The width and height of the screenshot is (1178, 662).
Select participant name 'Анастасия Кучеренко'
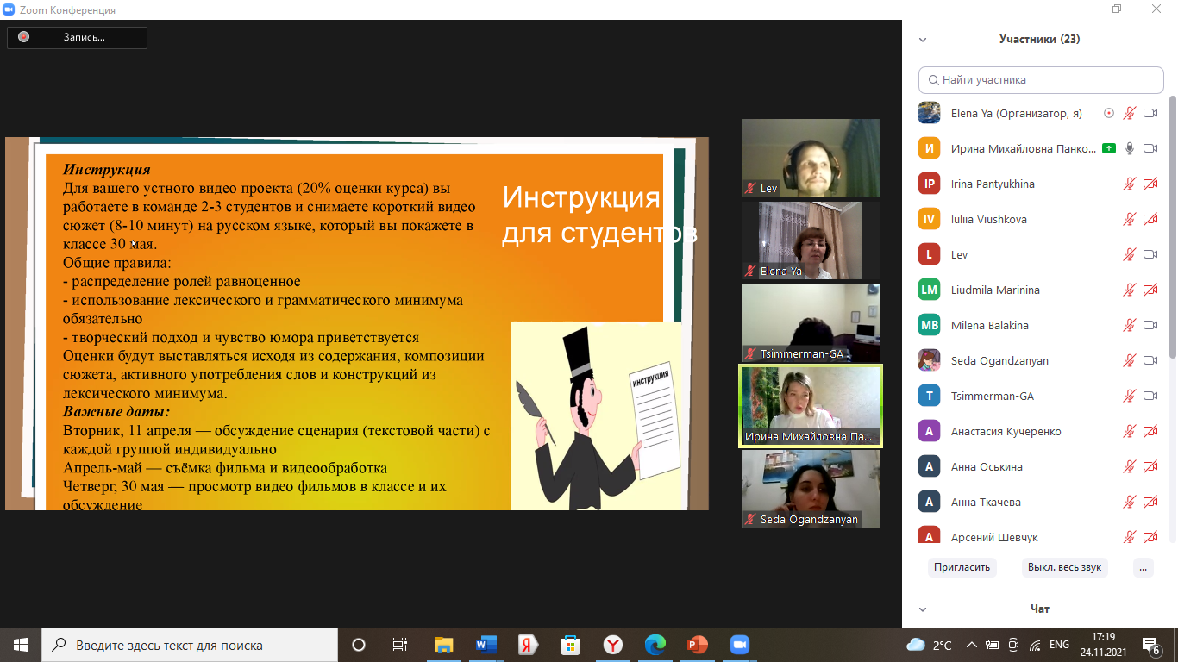click(1006, 432)
